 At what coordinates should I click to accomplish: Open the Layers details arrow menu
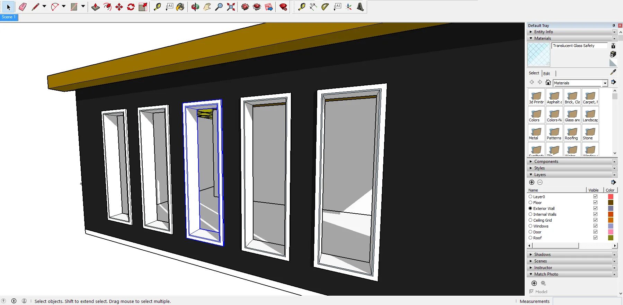pos(613,182)
